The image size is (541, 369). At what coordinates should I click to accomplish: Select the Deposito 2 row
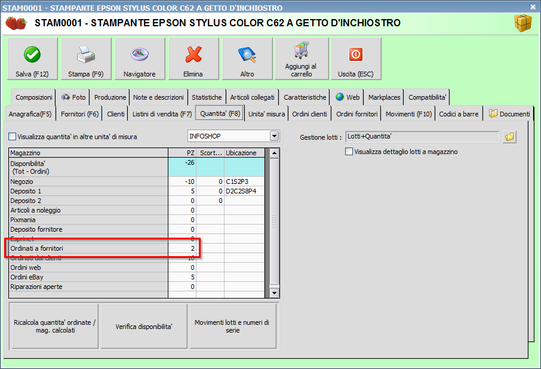click(137, 201)
